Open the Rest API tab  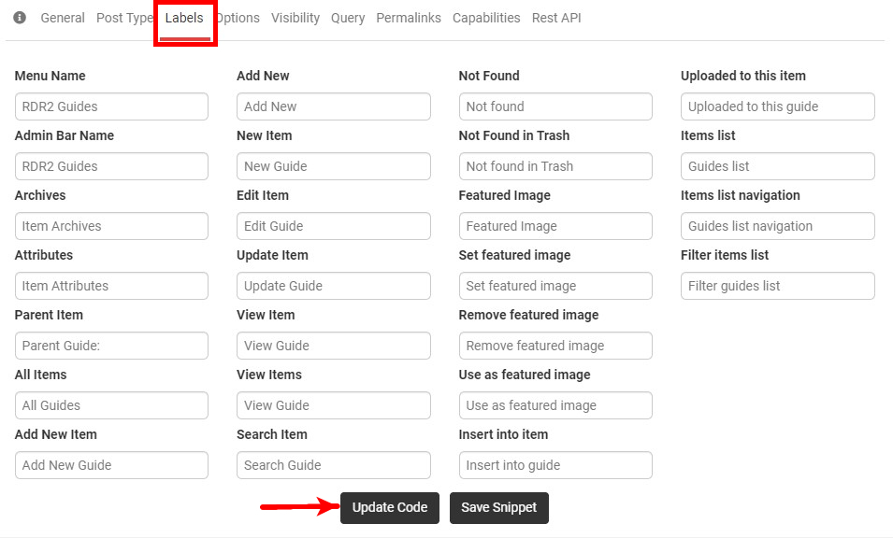(556, 17)
